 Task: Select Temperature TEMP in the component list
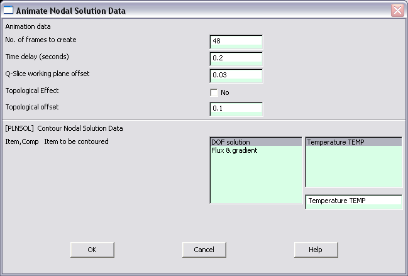coord(353,142)
